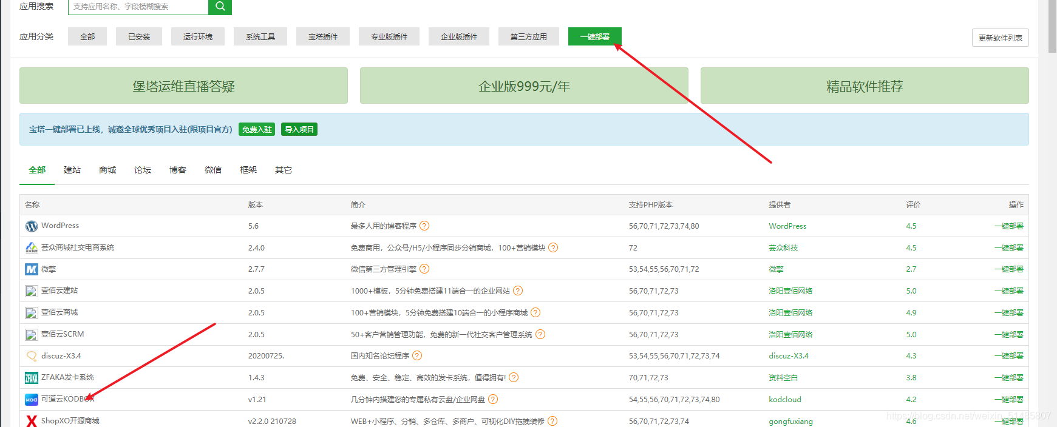Image resolution: width=1057 pixels, height=427 pixels.
Task: Switch to the 微信 tab
Action: pos(213,170)
